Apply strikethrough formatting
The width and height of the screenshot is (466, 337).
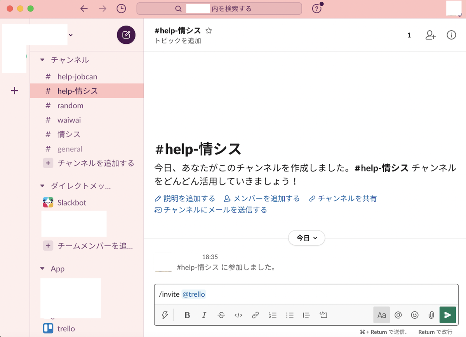click(221, 315)
